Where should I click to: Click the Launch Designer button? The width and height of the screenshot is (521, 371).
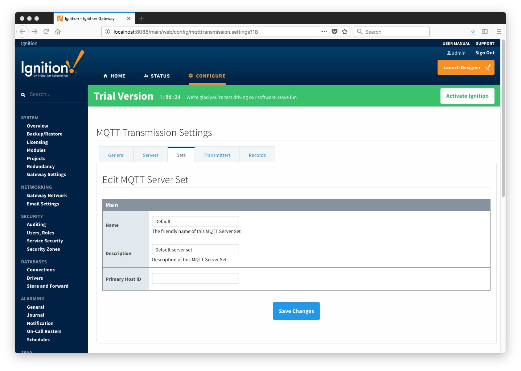click(466, 67)
